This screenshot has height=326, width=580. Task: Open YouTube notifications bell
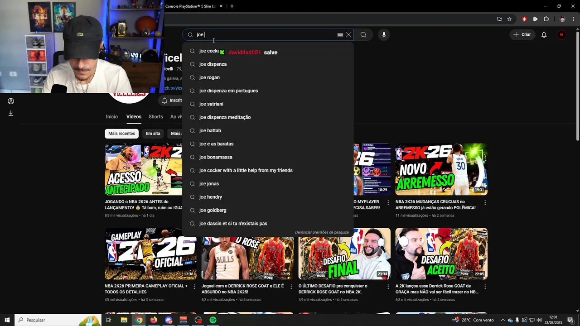544,35
